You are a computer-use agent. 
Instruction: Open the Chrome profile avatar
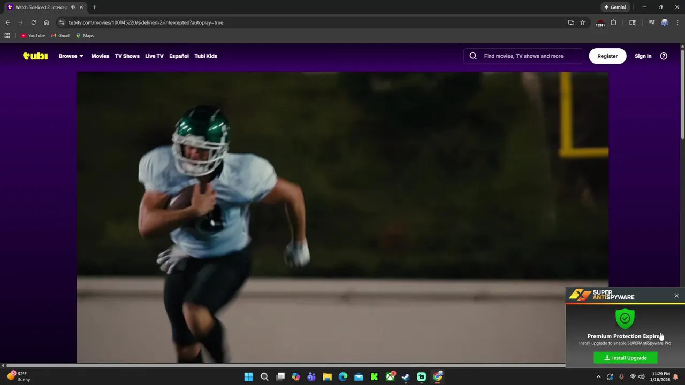pyautogui.click(x=665, y=22)
